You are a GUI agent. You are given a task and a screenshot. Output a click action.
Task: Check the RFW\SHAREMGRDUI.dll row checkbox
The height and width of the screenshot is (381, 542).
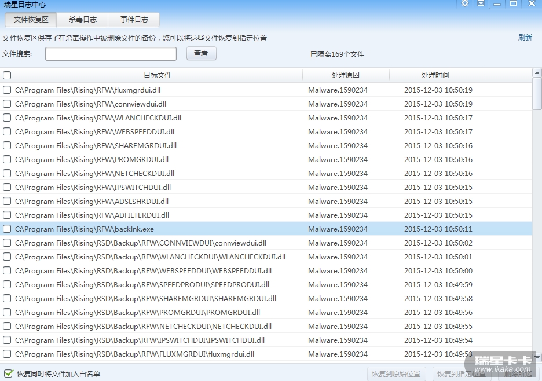pyautogui.click(x=7, y=145)
